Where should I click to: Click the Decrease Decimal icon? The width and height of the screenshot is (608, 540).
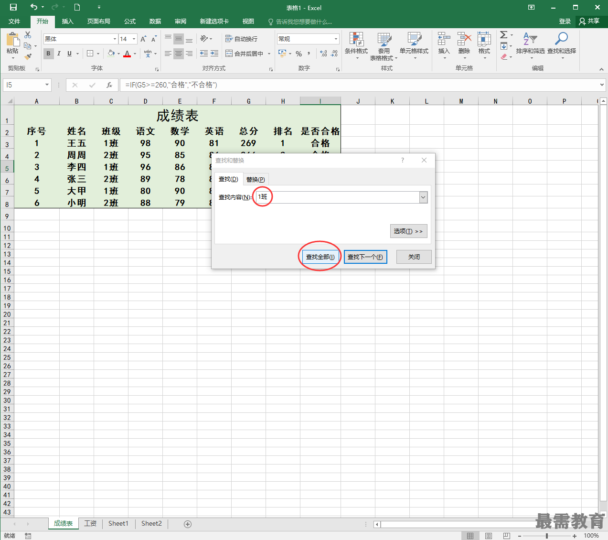pos(334,54)
